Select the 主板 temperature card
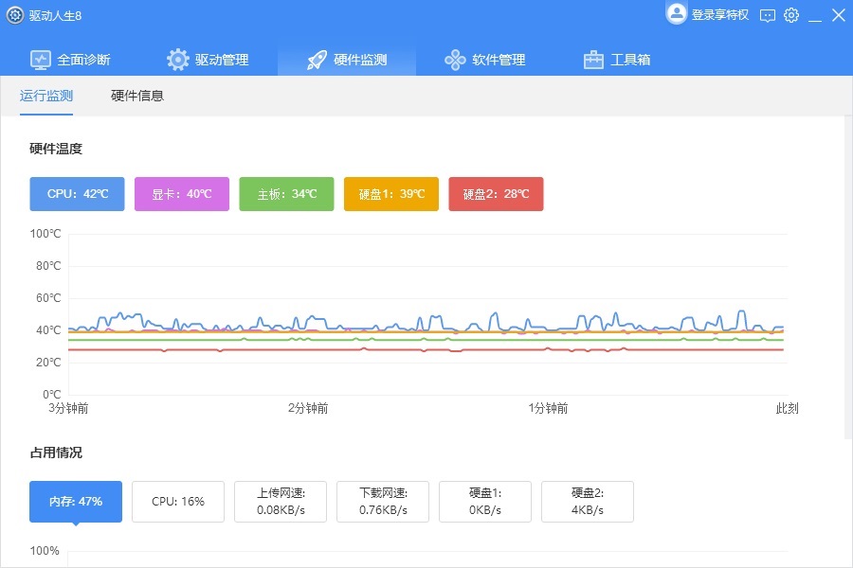 [286, 193]
